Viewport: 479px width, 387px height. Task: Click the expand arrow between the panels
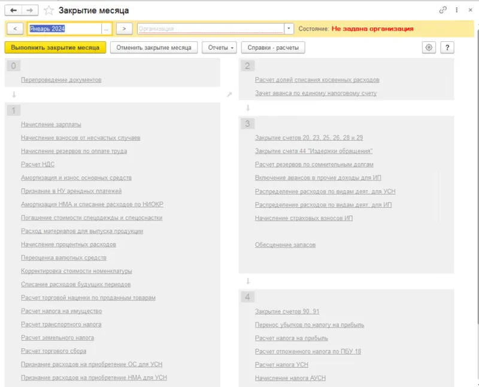click(229, 95)
